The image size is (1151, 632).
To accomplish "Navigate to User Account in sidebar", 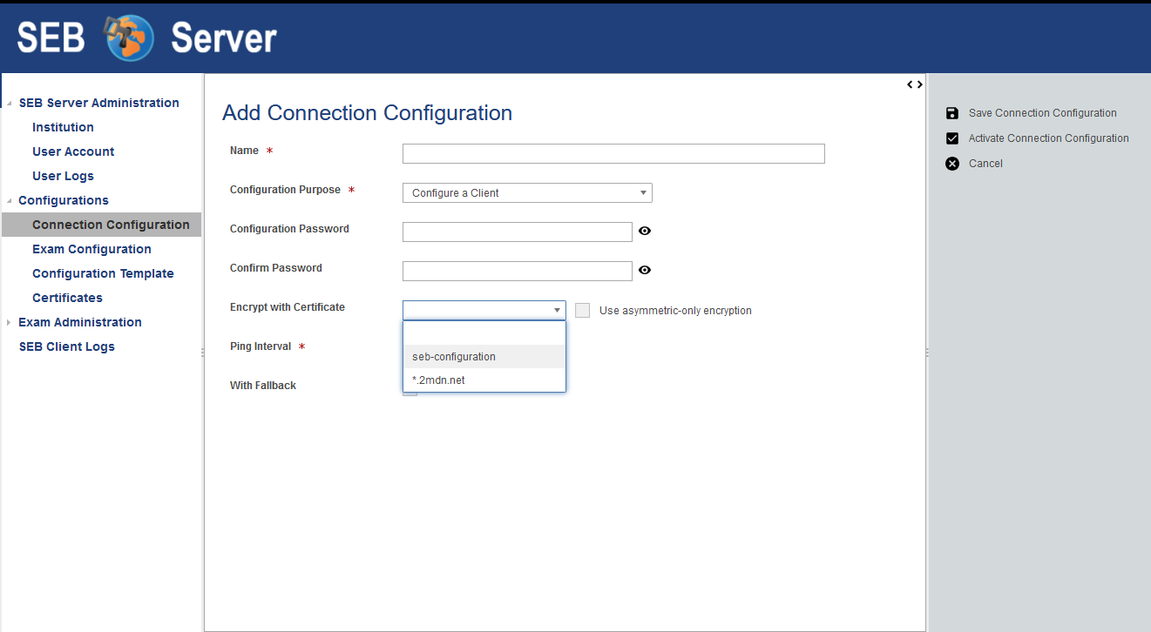I will point(73,151).
